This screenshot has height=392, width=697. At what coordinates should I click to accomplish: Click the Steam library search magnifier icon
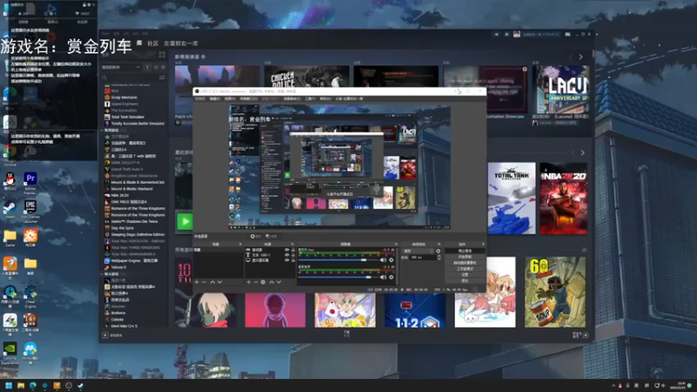(105, 78)
